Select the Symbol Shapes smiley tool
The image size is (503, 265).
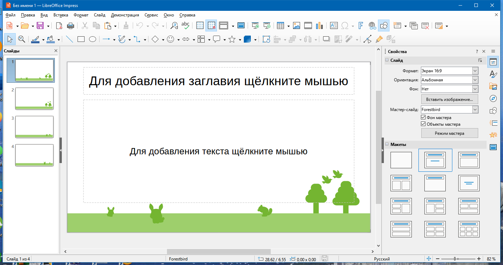click(x=170, y=39)
